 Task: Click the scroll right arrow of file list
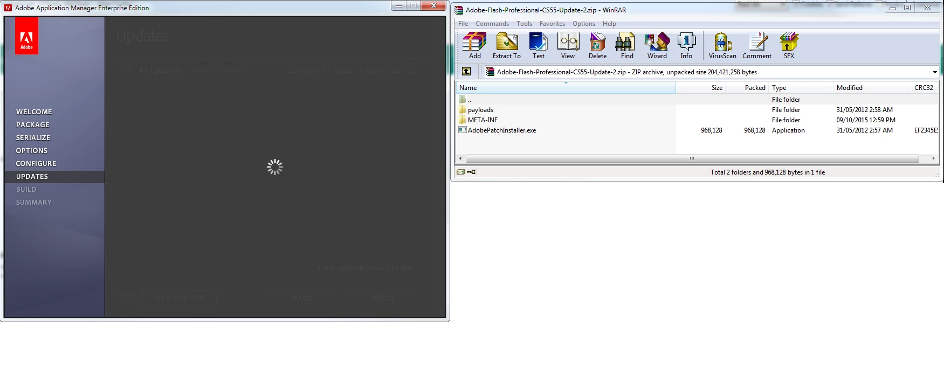(933, 158)
